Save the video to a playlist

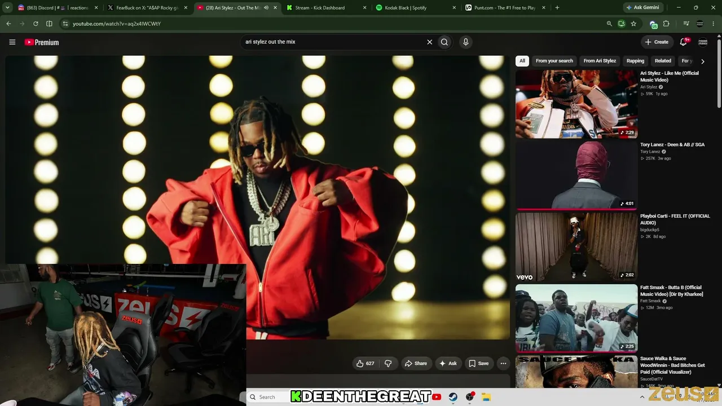(479, 364)
